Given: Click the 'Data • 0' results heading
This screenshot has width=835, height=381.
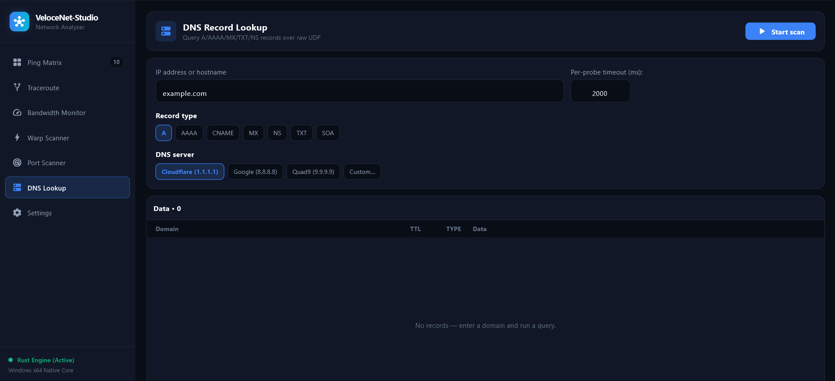Looking at the screenshot, I should [167, 208].
